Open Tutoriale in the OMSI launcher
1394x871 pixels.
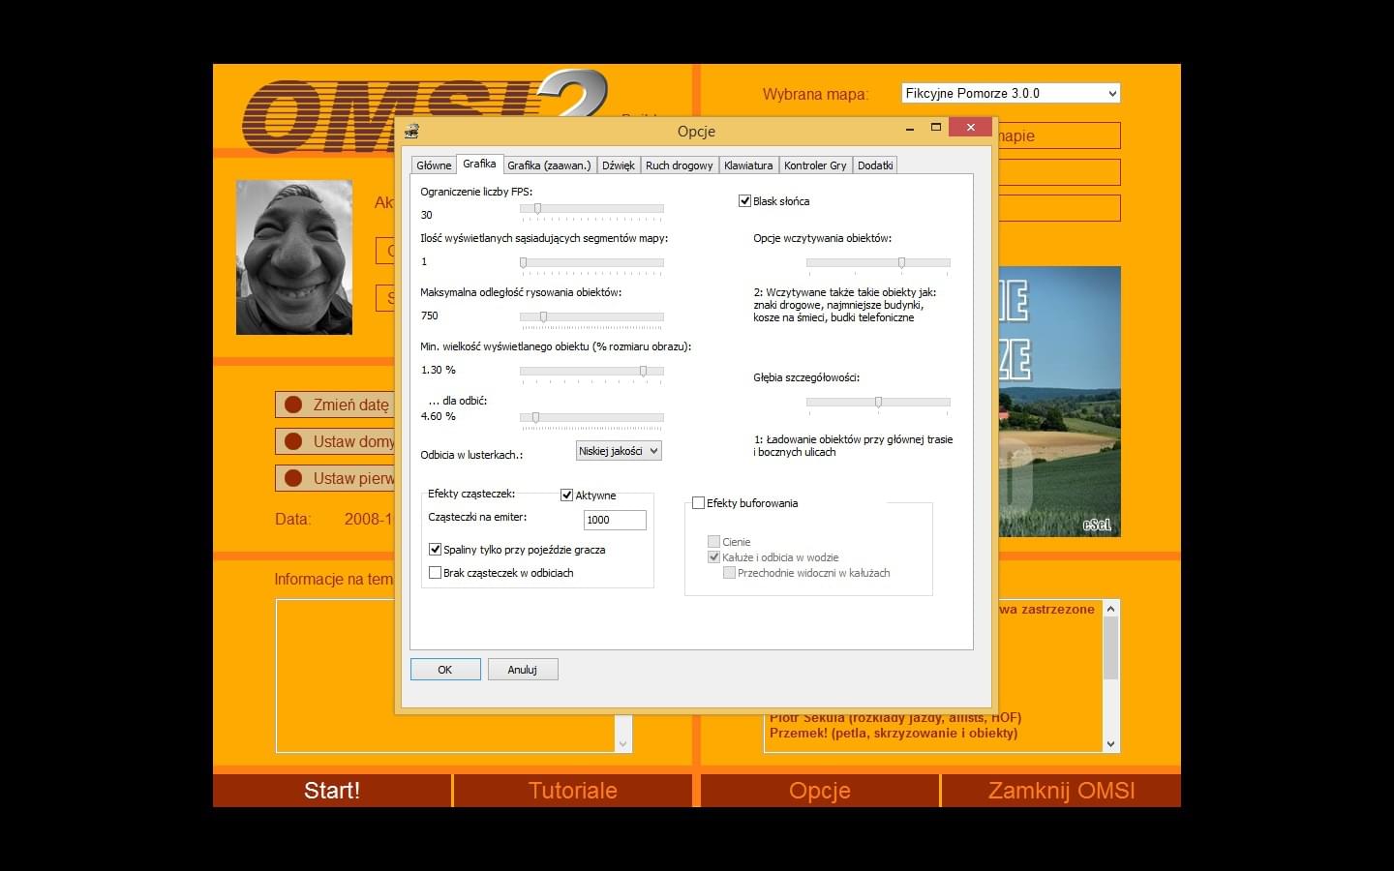pyautogui.click(x=573, y=791)
